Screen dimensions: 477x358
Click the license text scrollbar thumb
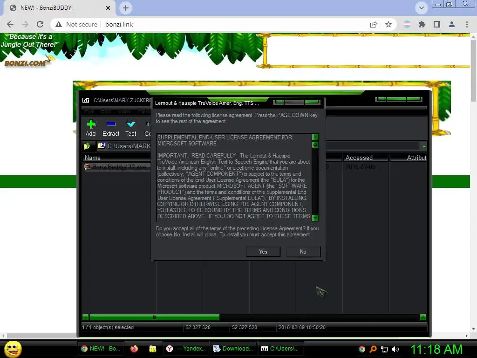point(315,145)
